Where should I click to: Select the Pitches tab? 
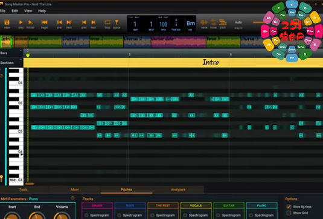click(x=126, y=189)
